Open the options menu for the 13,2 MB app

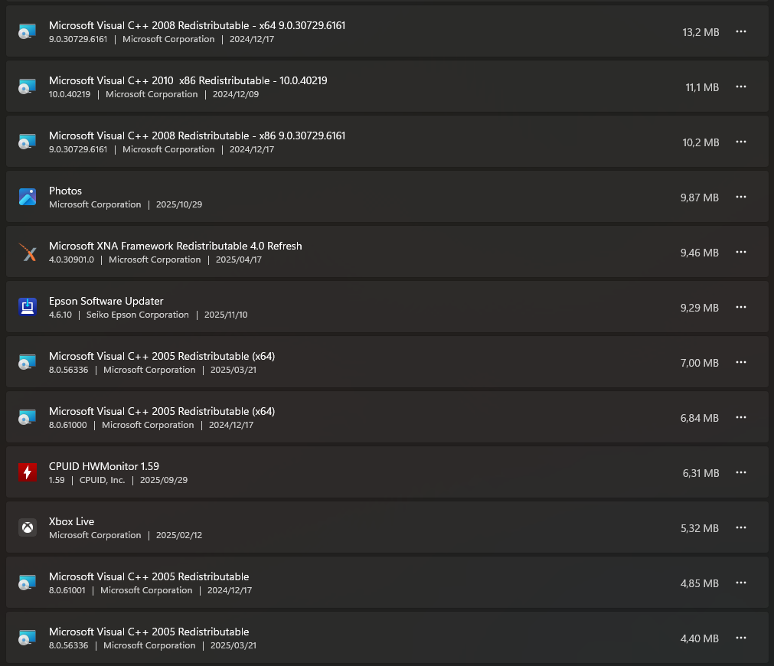click(x=740, y=31)
